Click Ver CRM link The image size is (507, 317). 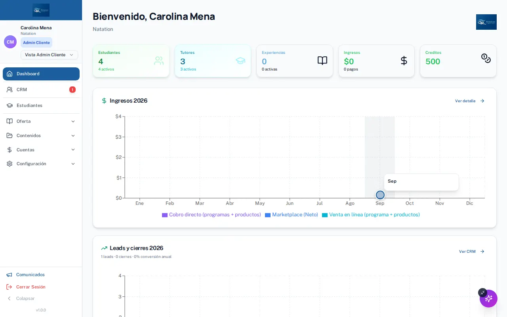(472, 252)
